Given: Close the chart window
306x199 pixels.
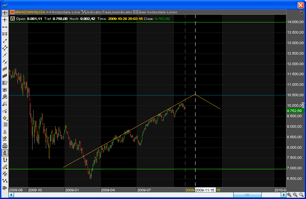Looking at the screenshot, I should tap(300, 5).
